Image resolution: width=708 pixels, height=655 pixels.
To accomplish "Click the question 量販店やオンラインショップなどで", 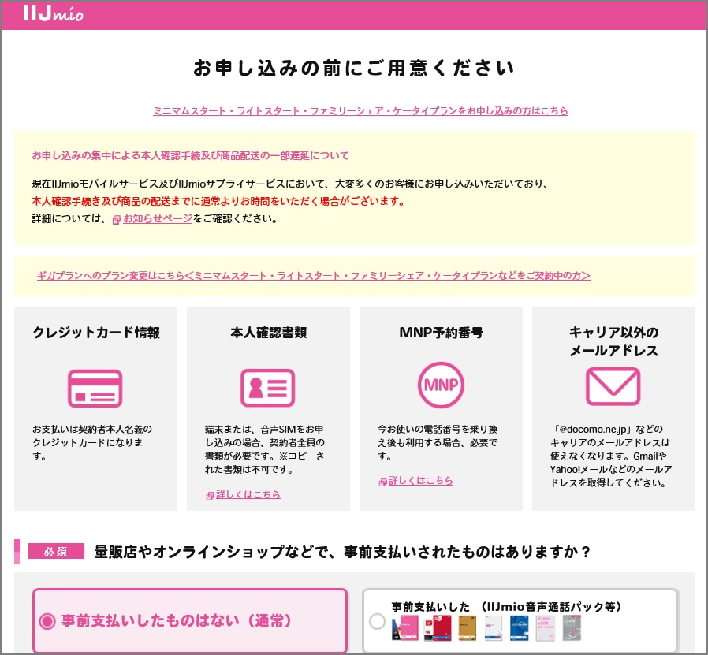I will point(342,552).
